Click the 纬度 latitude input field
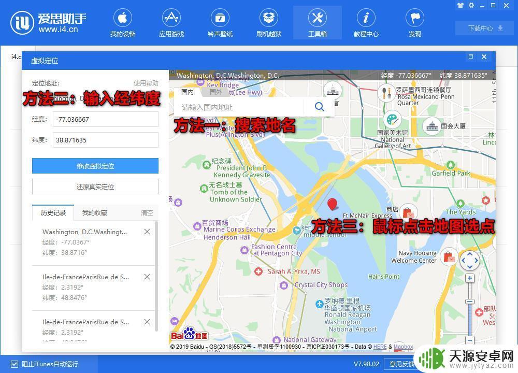Screen dimensions: 518x373 point(105,140)
